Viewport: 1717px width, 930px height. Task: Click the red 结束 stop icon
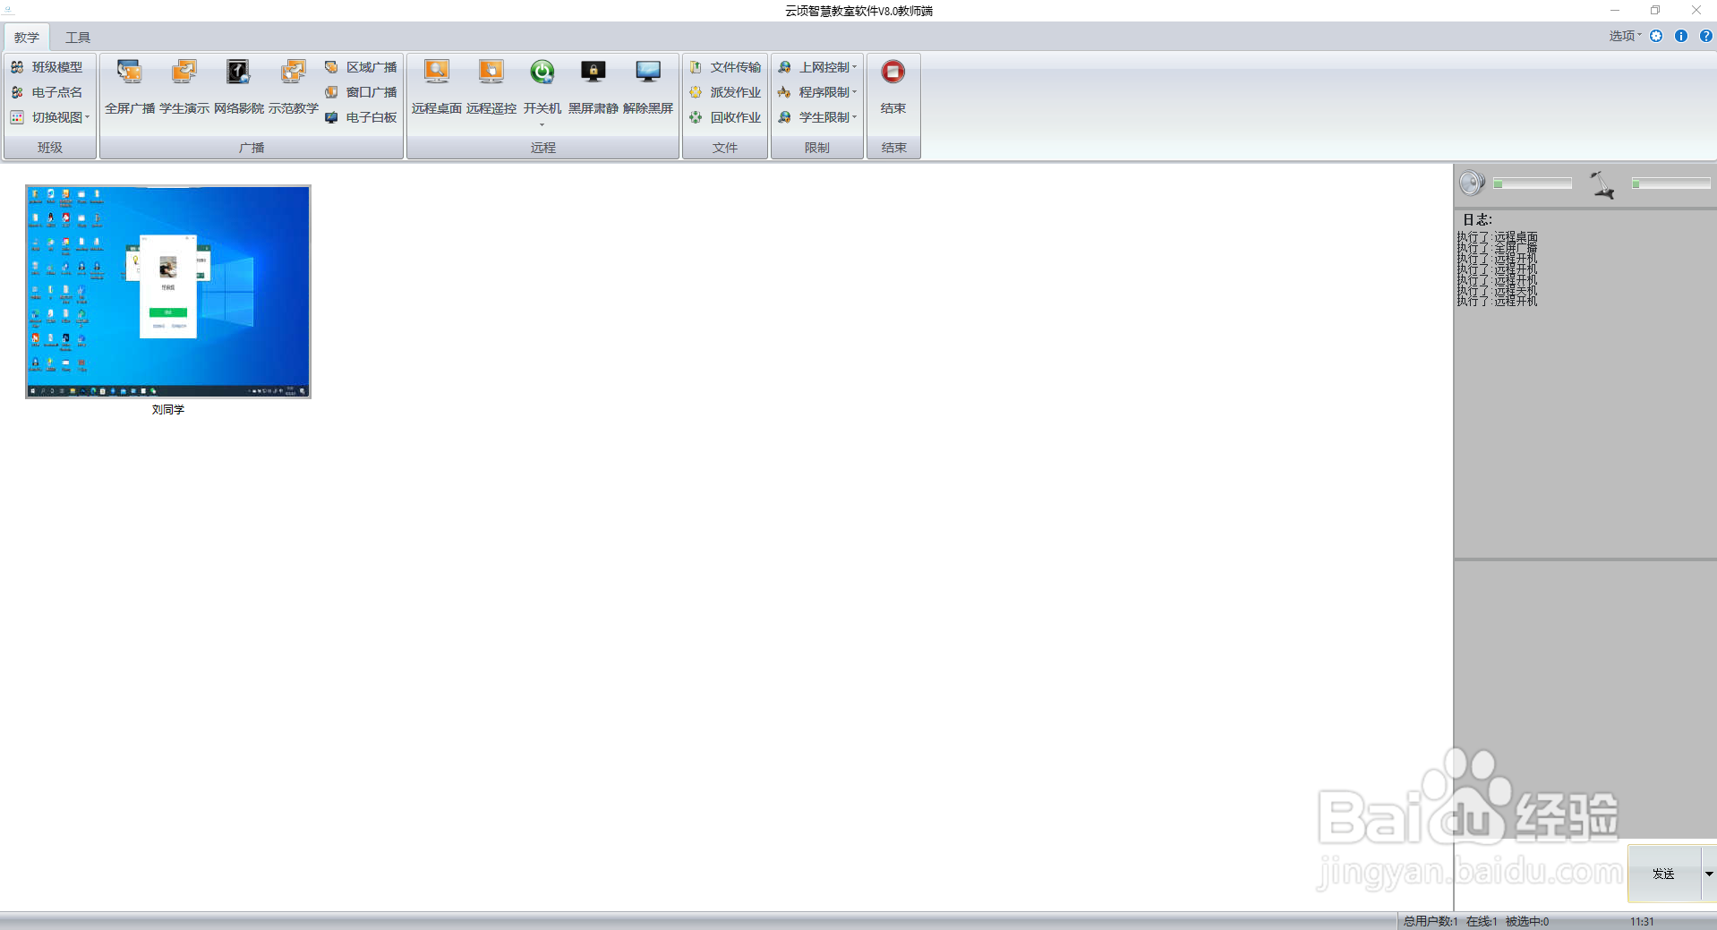pos(893,72)
